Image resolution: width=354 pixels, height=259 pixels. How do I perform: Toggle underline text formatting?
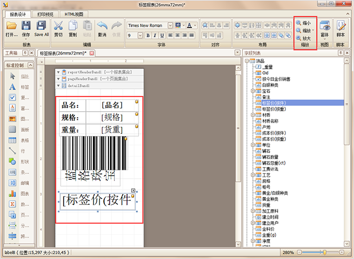[163, 35]
